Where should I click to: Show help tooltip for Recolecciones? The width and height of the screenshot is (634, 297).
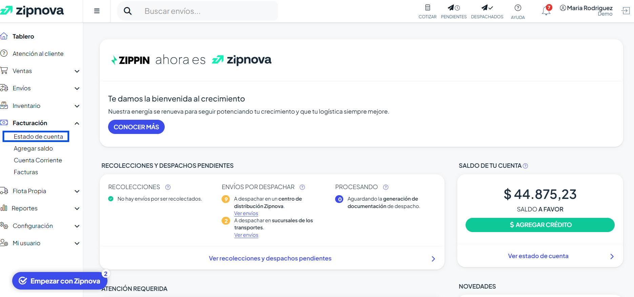[x=168, y=187]
